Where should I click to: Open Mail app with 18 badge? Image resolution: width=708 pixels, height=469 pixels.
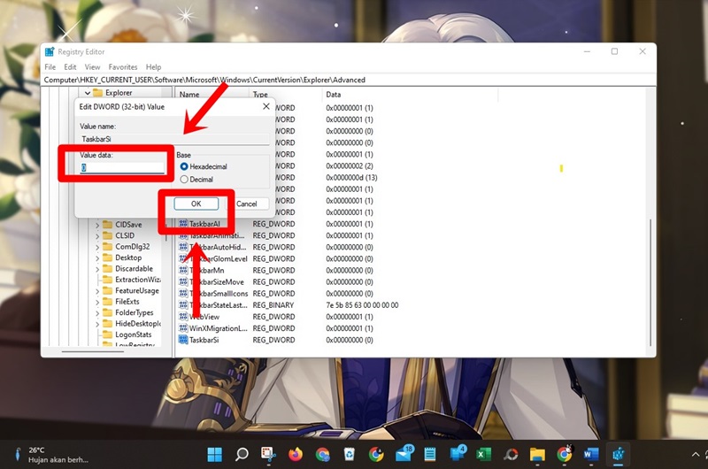pos(404,454)
